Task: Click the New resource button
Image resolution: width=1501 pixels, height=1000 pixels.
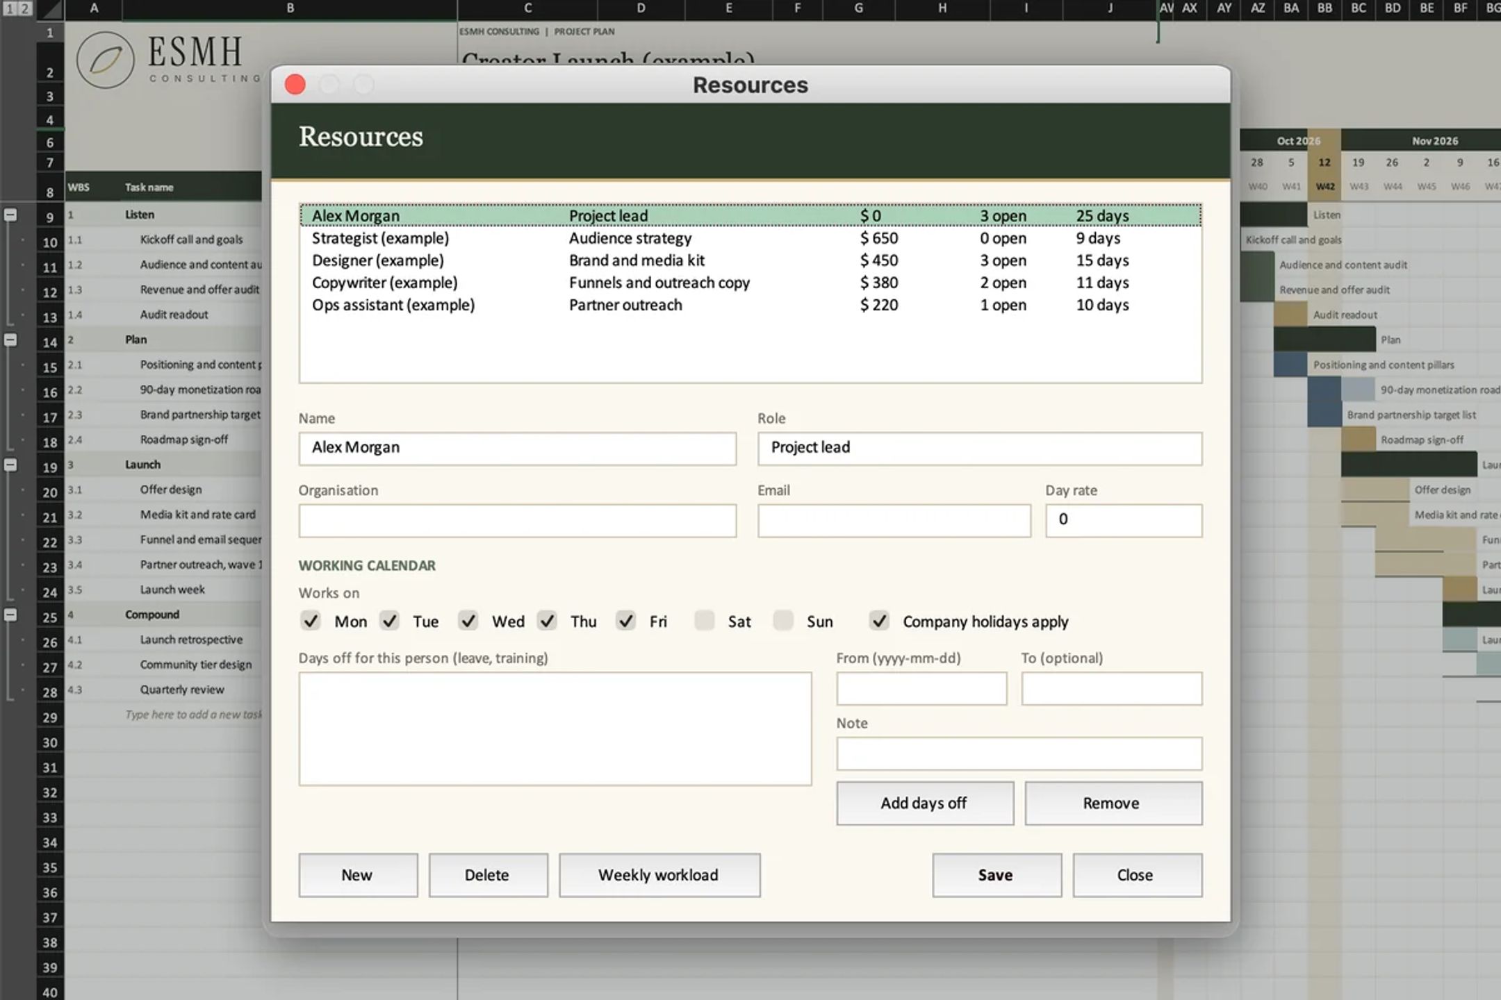Action: tap(358, 875)
